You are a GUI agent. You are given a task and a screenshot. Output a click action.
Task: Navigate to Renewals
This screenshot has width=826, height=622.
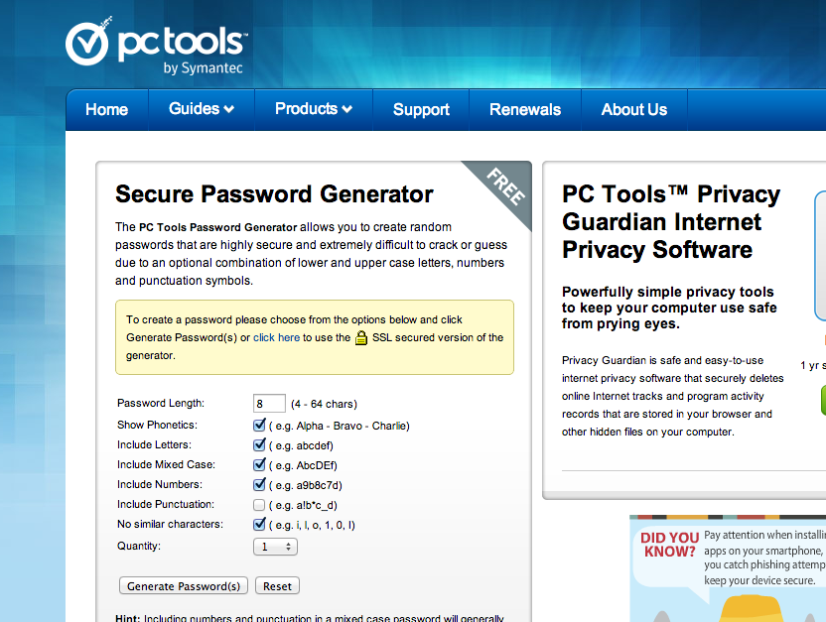[525, 109]
